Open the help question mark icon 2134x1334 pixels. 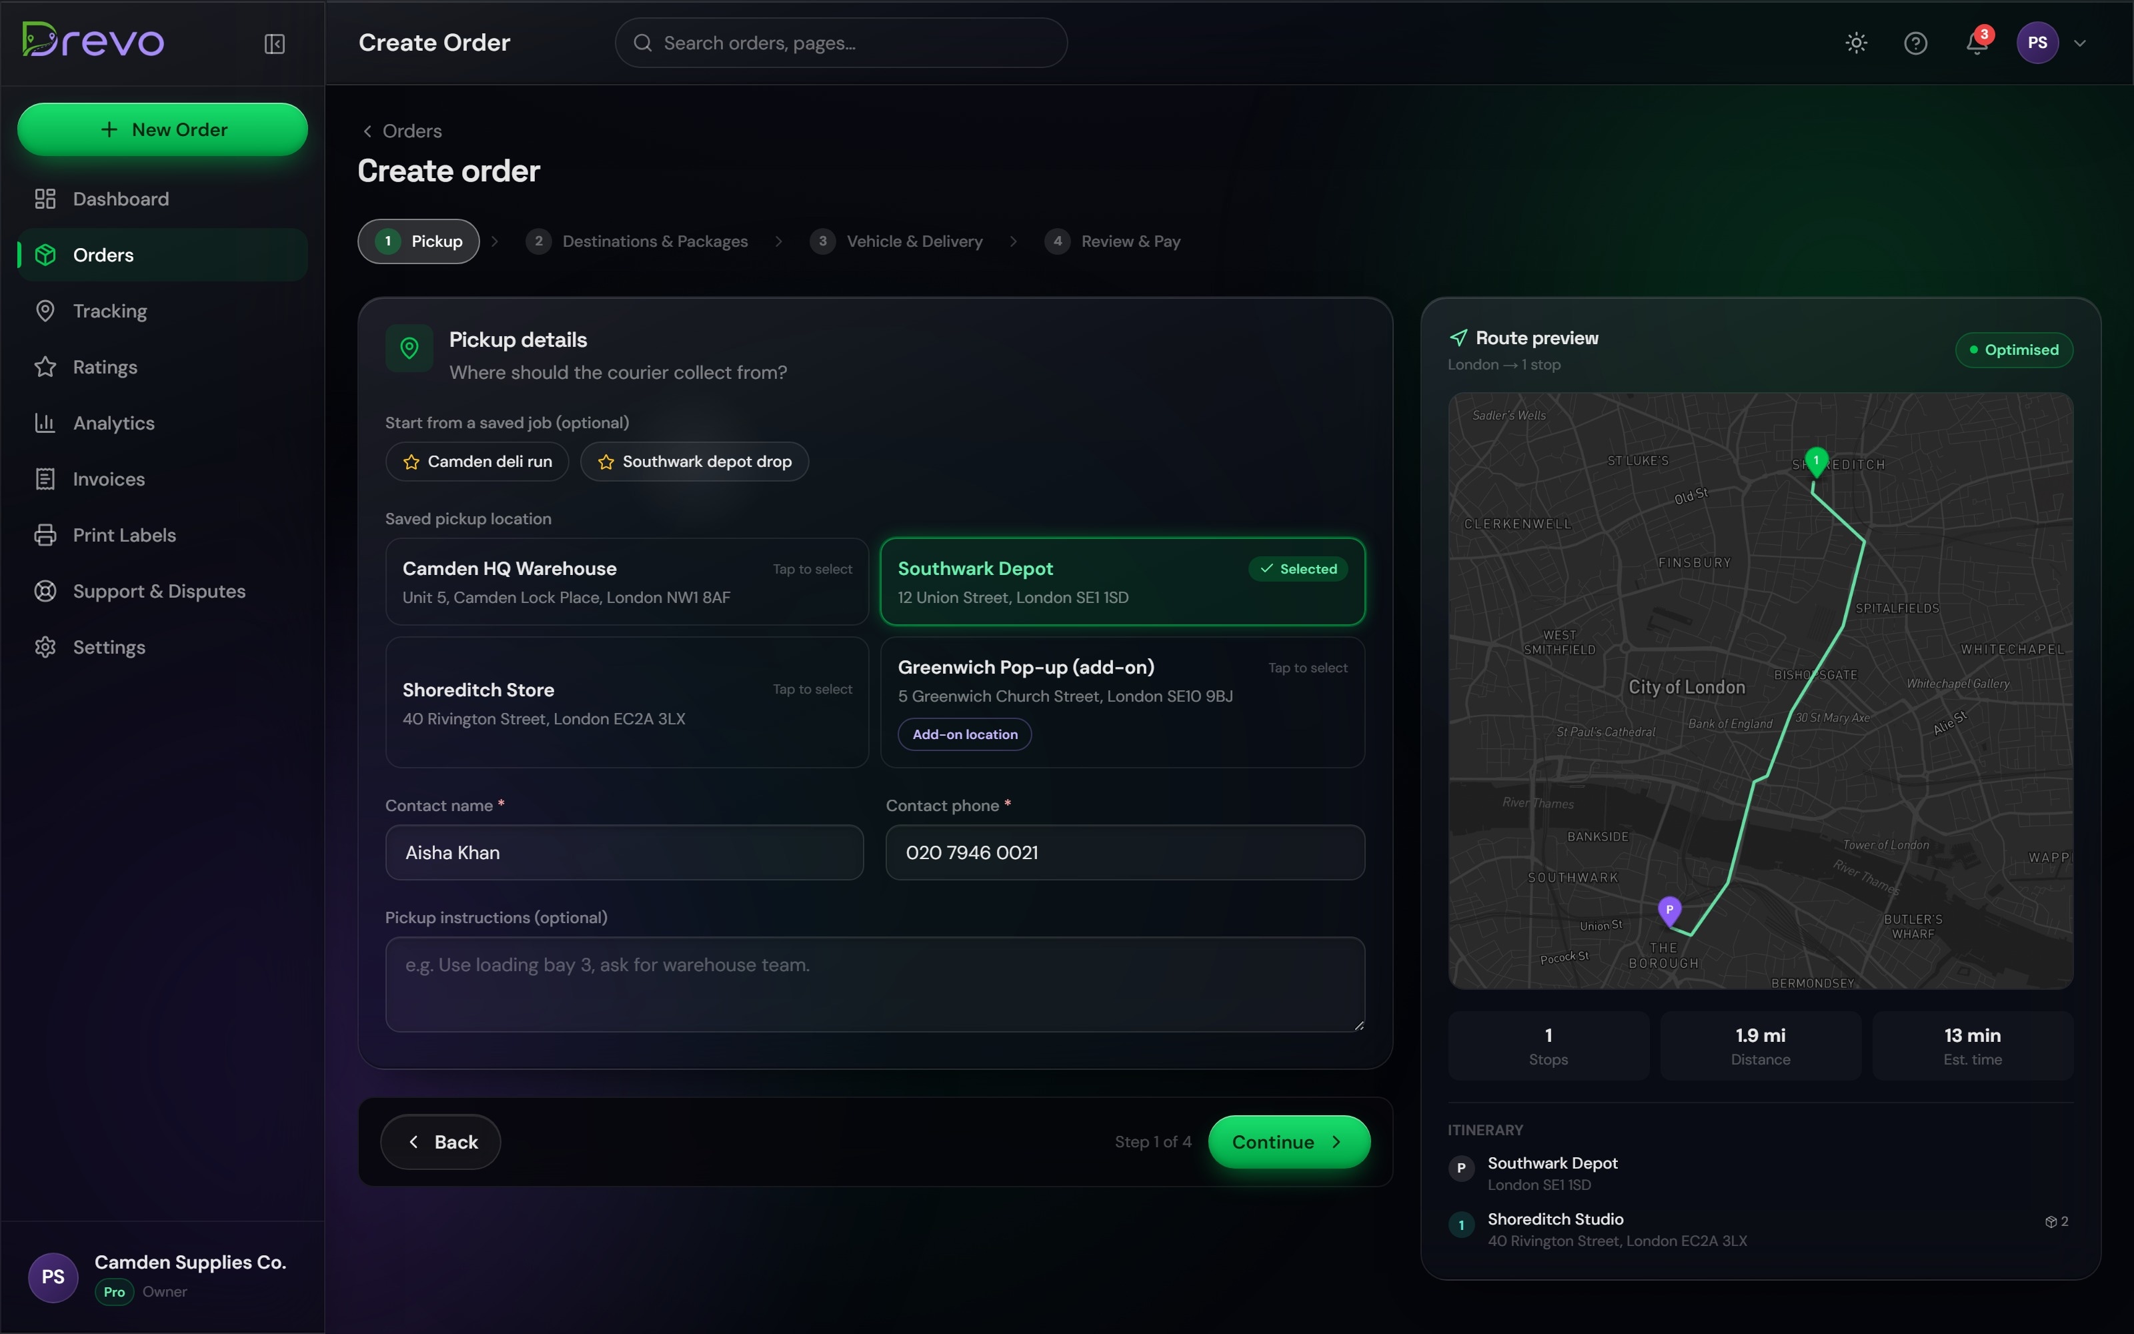[1915, 43]
